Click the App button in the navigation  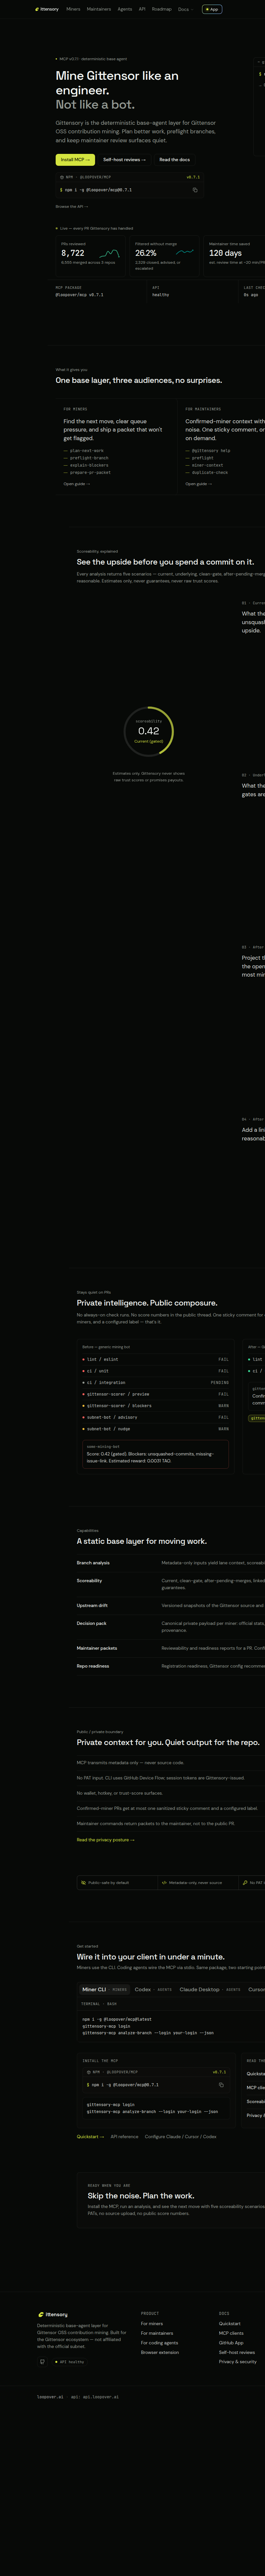pyautogui.click(x=212, y=9)
